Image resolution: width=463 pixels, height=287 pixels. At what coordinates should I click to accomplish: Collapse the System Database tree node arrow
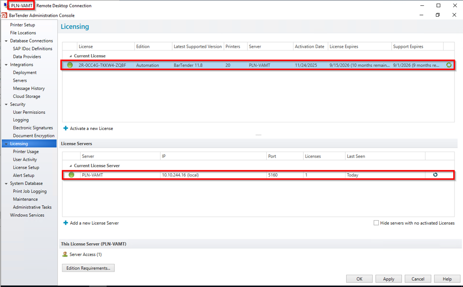[6, 184]
